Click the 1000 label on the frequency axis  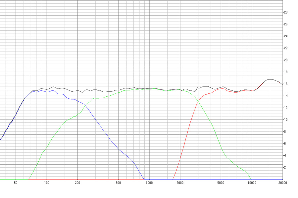(149, 183)
